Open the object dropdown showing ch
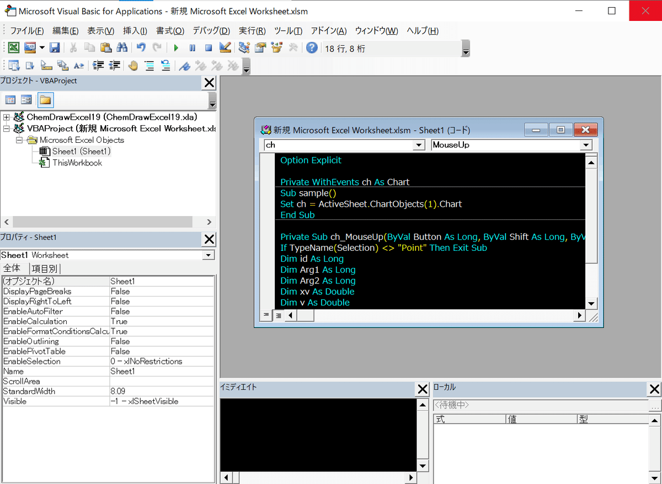Image resolution: width=662 pixels, height=484 pixels. point(419,145)
